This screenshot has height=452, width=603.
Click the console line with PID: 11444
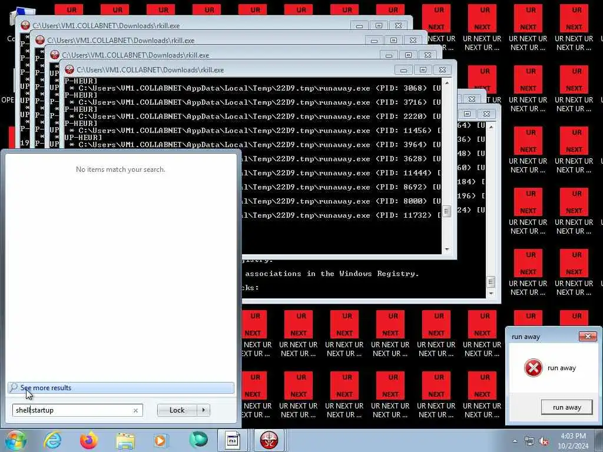[x=342, y=173]
